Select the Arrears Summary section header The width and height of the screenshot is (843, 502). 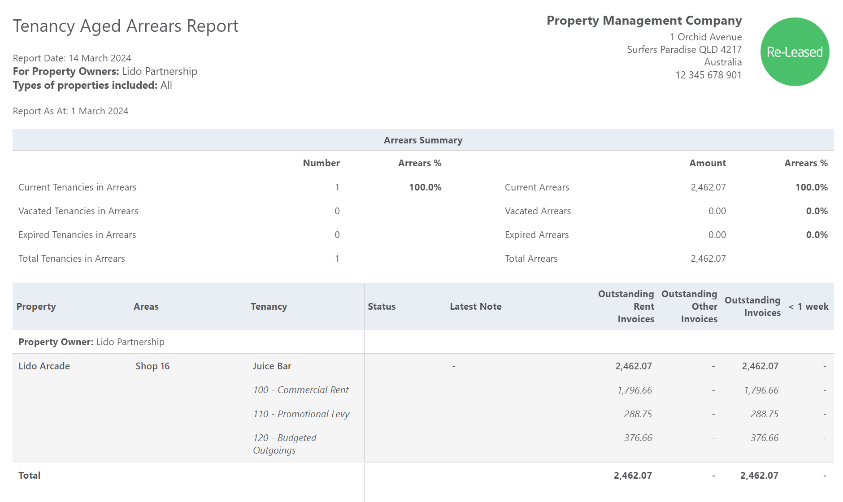422,140
